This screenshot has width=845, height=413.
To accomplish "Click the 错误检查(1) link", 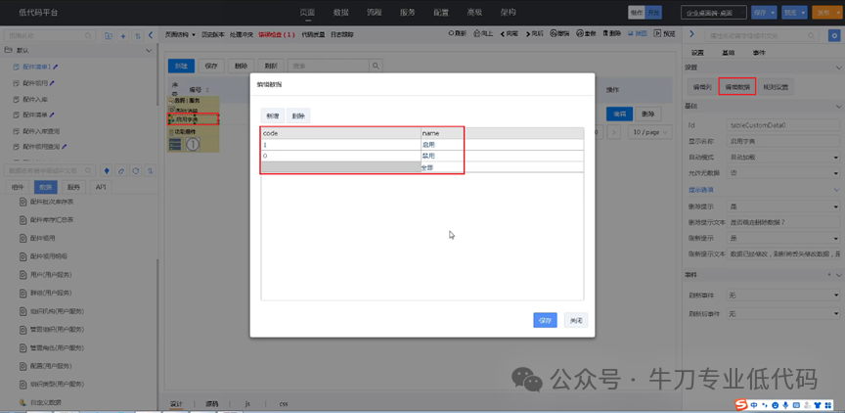I will 277,34.
